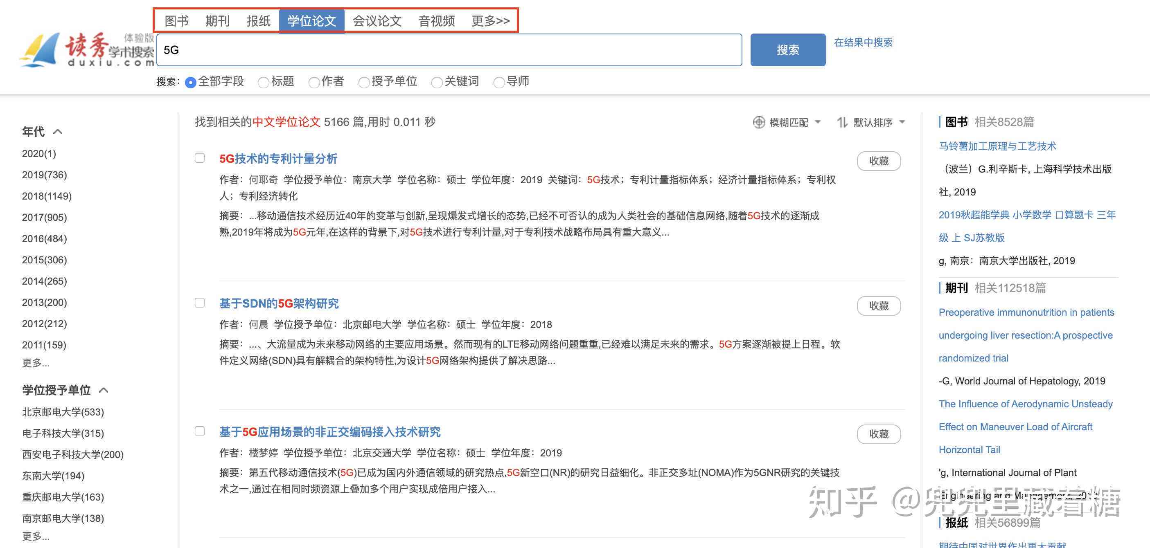
Task: Switch to the 报纸 tab
Action: 259,21
